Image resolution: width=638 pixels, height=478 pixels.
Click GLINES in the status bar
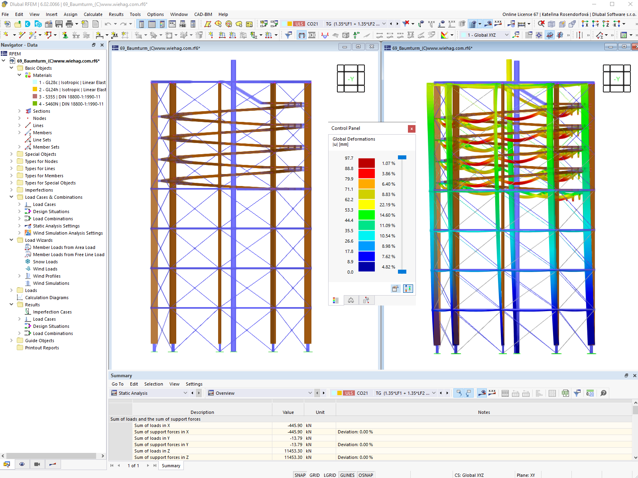click(x=347, y=475)
